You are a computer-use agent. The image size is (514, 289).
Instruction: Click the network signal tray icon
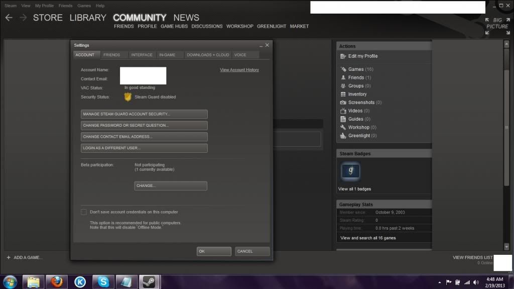467,282
